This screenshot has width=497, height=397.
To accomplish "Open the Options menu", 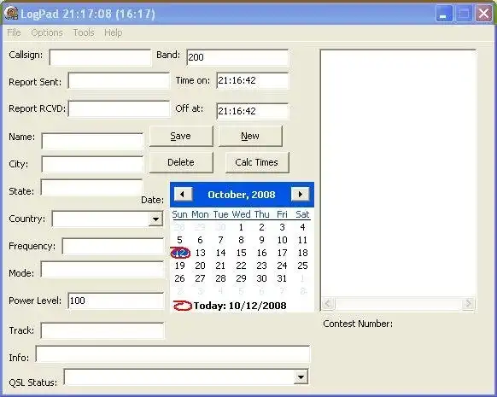I will 47,32.
